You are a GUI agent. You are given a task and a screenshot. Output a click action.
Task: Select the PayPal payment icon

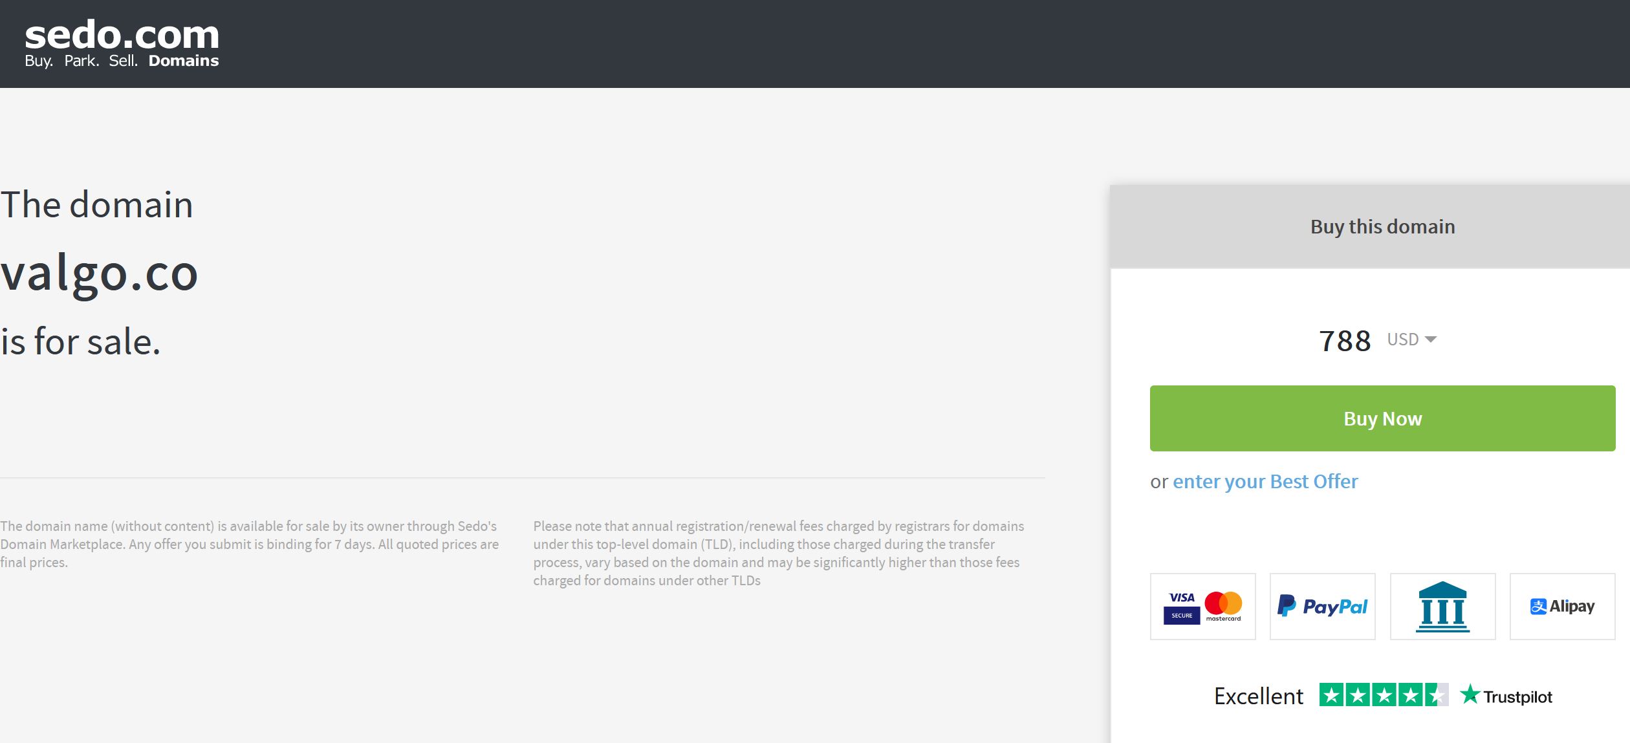click(1322, 607)
